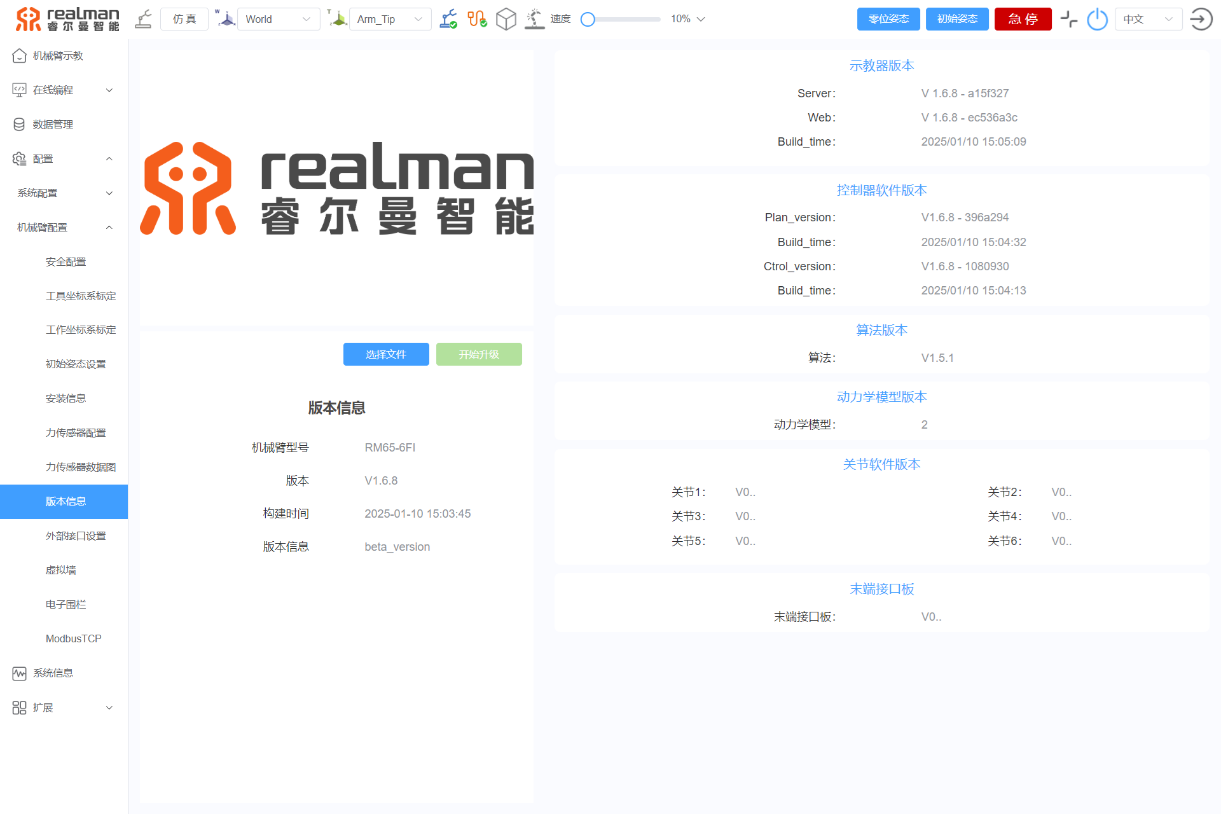Viewport: 1221px width, 814px height.
Task: Click the code monitor icon beside 在线编程
Action: coord(20,90)
